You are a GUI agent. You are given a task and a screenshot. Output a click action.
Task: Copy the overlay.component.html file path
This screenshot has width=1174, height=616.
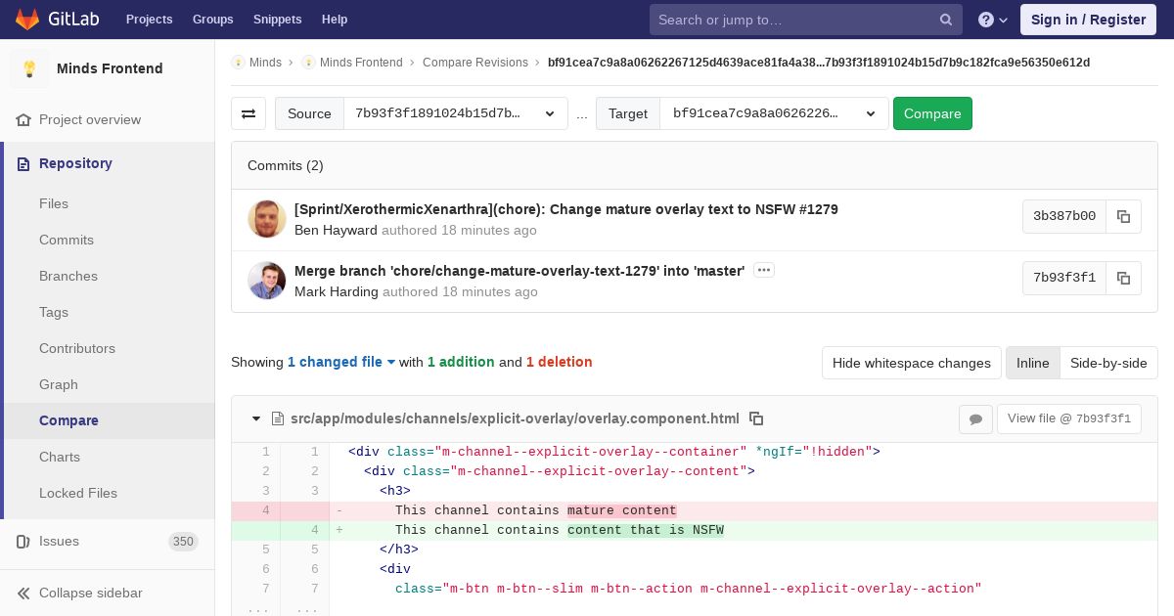coord(756,418)
